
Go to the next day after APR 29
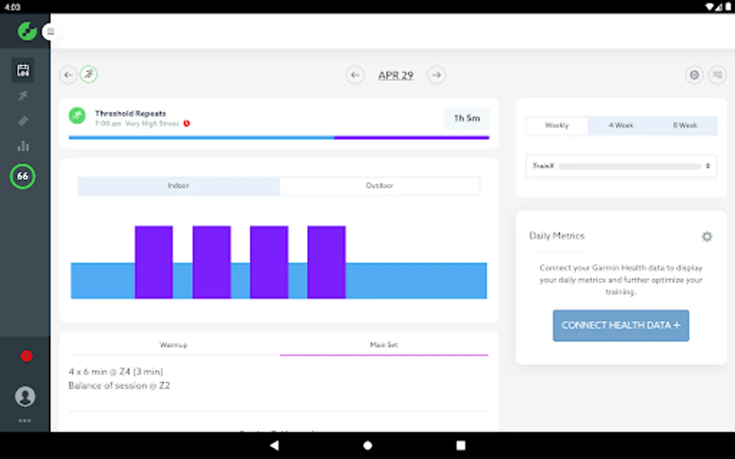pyautogui.click(x=436, y=75)
